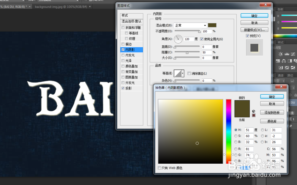
Task: Click the H hue value field
Action: pyautogui.click(x=249, y=130)
